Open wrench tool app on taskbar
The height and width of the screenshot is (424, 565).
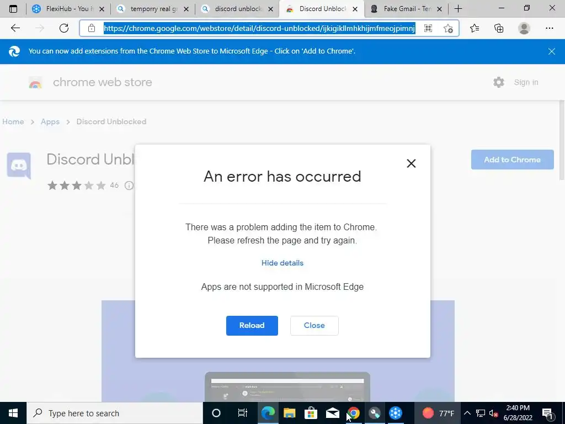[x=375, y=413]
